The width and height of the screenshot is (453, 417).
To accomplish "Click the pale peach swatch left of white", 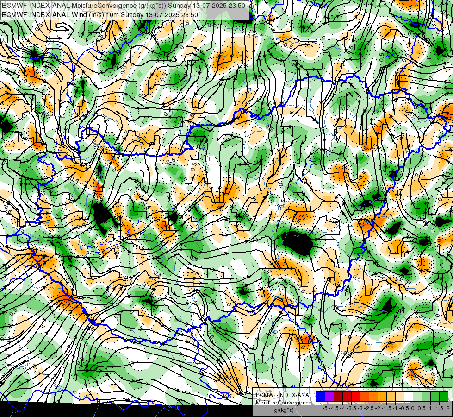I will click(x=400, y=397).
